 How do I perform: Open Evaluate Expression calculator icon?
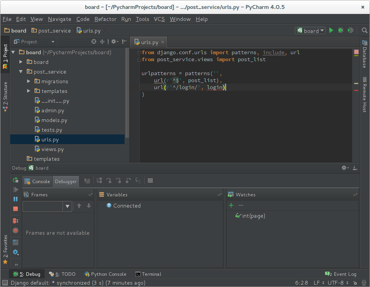pyautogui.click(x=150, y=181)
